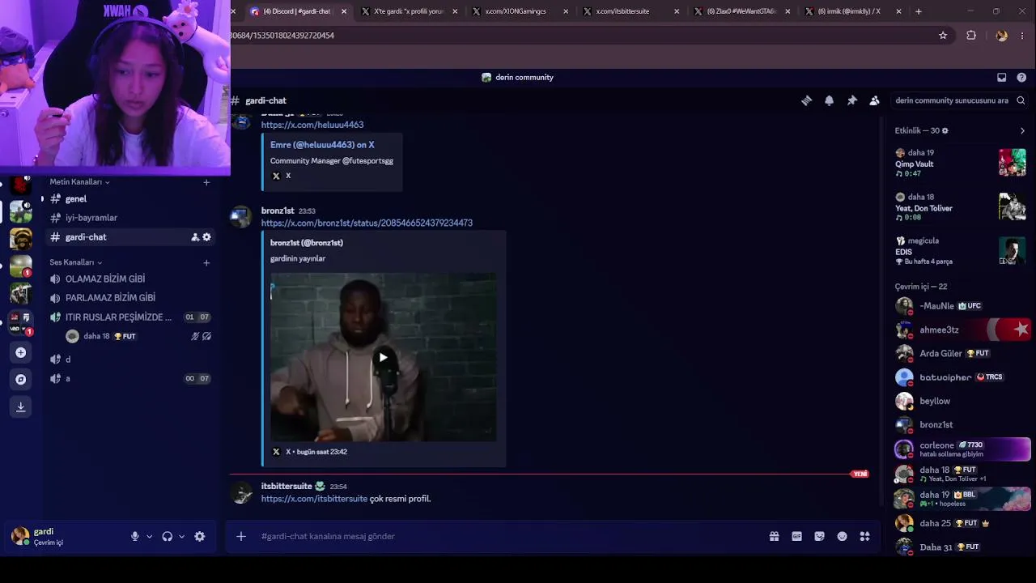Open the bronz1st status link
The height and width of the screenshot is (583, 1036).
[367, 223]
